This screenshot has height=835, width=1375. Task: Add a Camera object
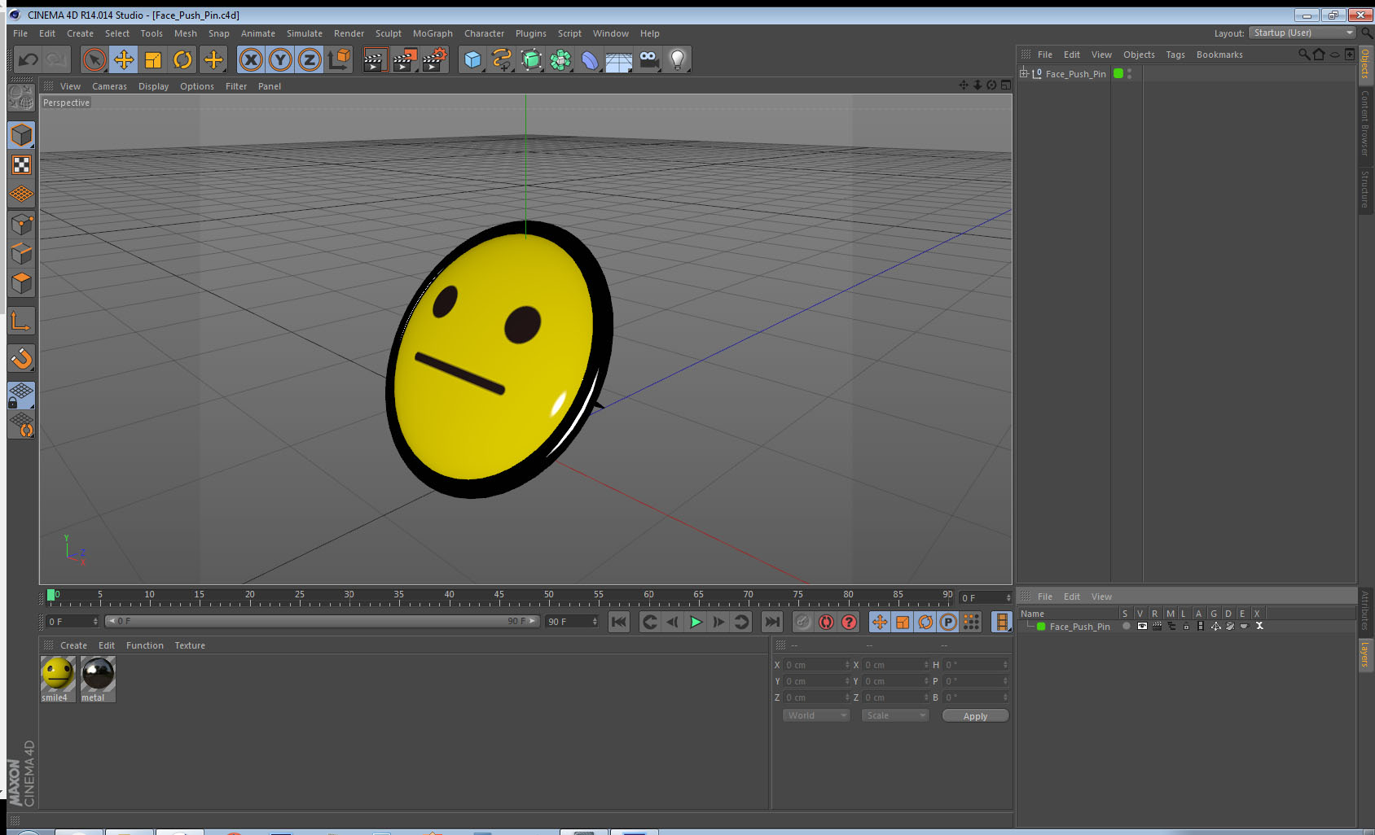(x=648, y=59)
